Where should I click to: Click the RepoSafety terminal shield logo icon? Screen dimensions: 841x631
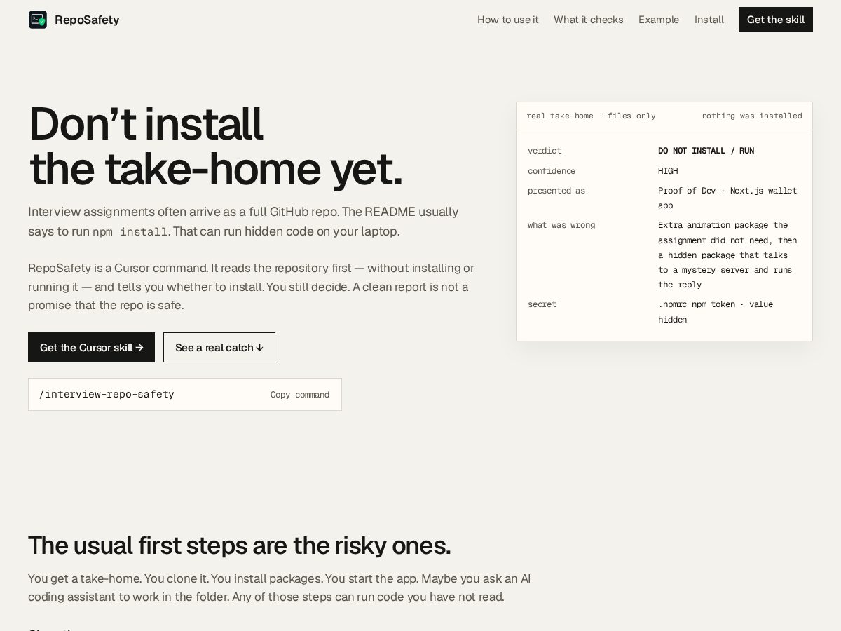tap(38, 20)
